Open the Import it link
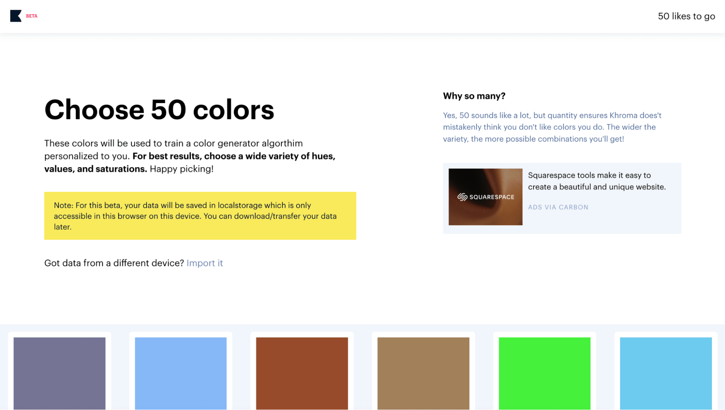This screenshot has width=725, height=410. (x=205, y=263)
